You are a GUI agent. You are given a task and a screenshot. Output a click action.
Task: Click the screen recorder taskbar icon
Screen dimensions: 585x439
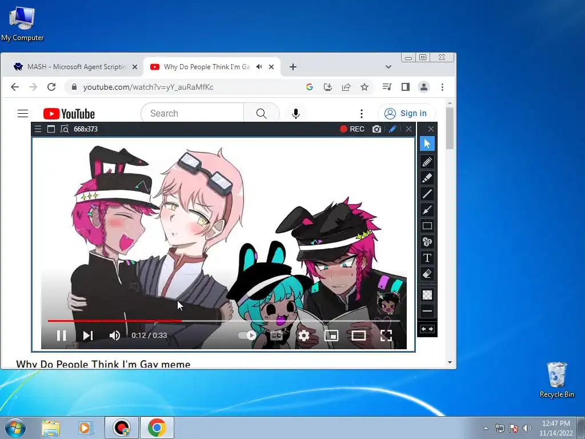point(122,428)
